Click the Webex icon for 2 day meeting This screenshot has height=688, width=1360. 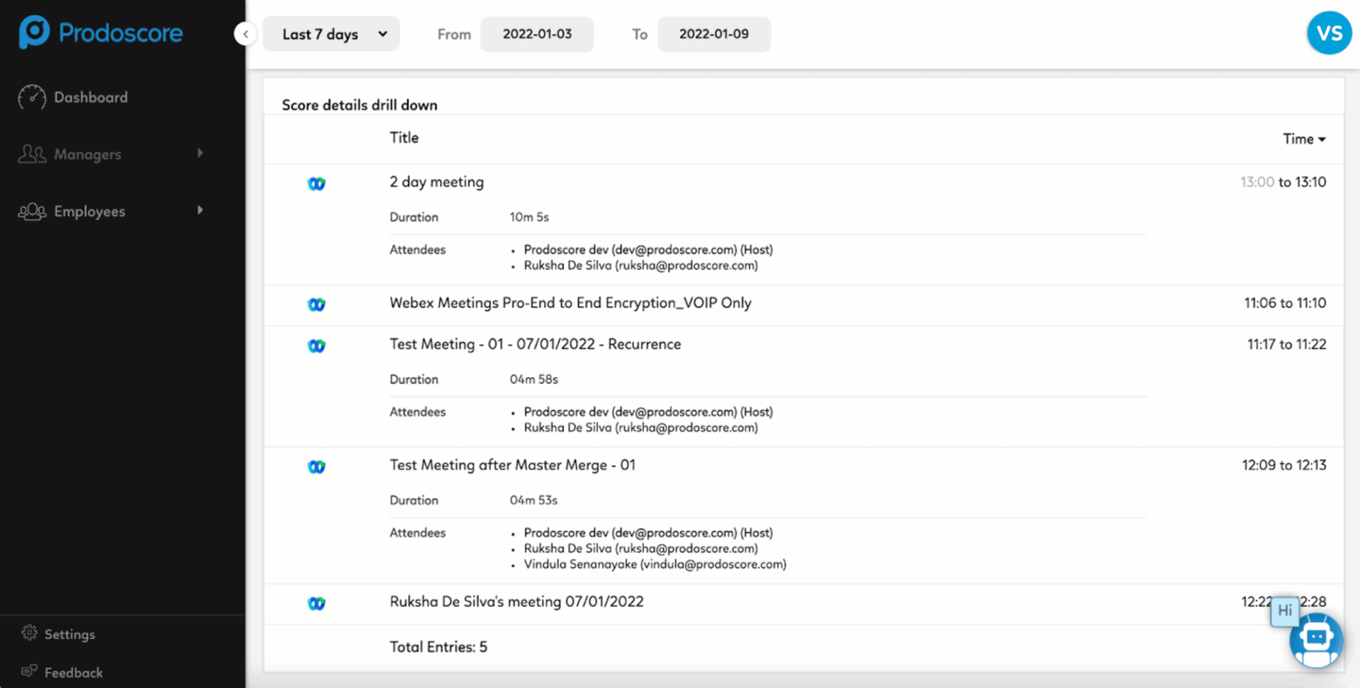point(317,184)
